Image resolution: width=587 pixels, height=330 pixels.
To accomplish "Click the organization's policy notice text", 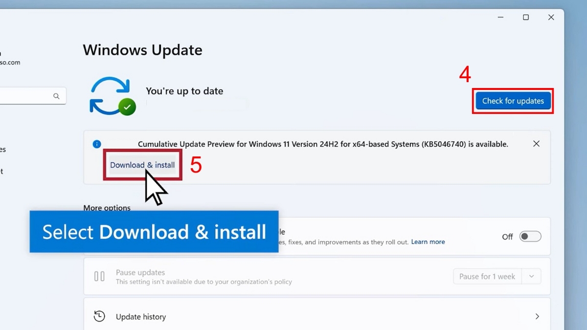I will coord(204,282).
